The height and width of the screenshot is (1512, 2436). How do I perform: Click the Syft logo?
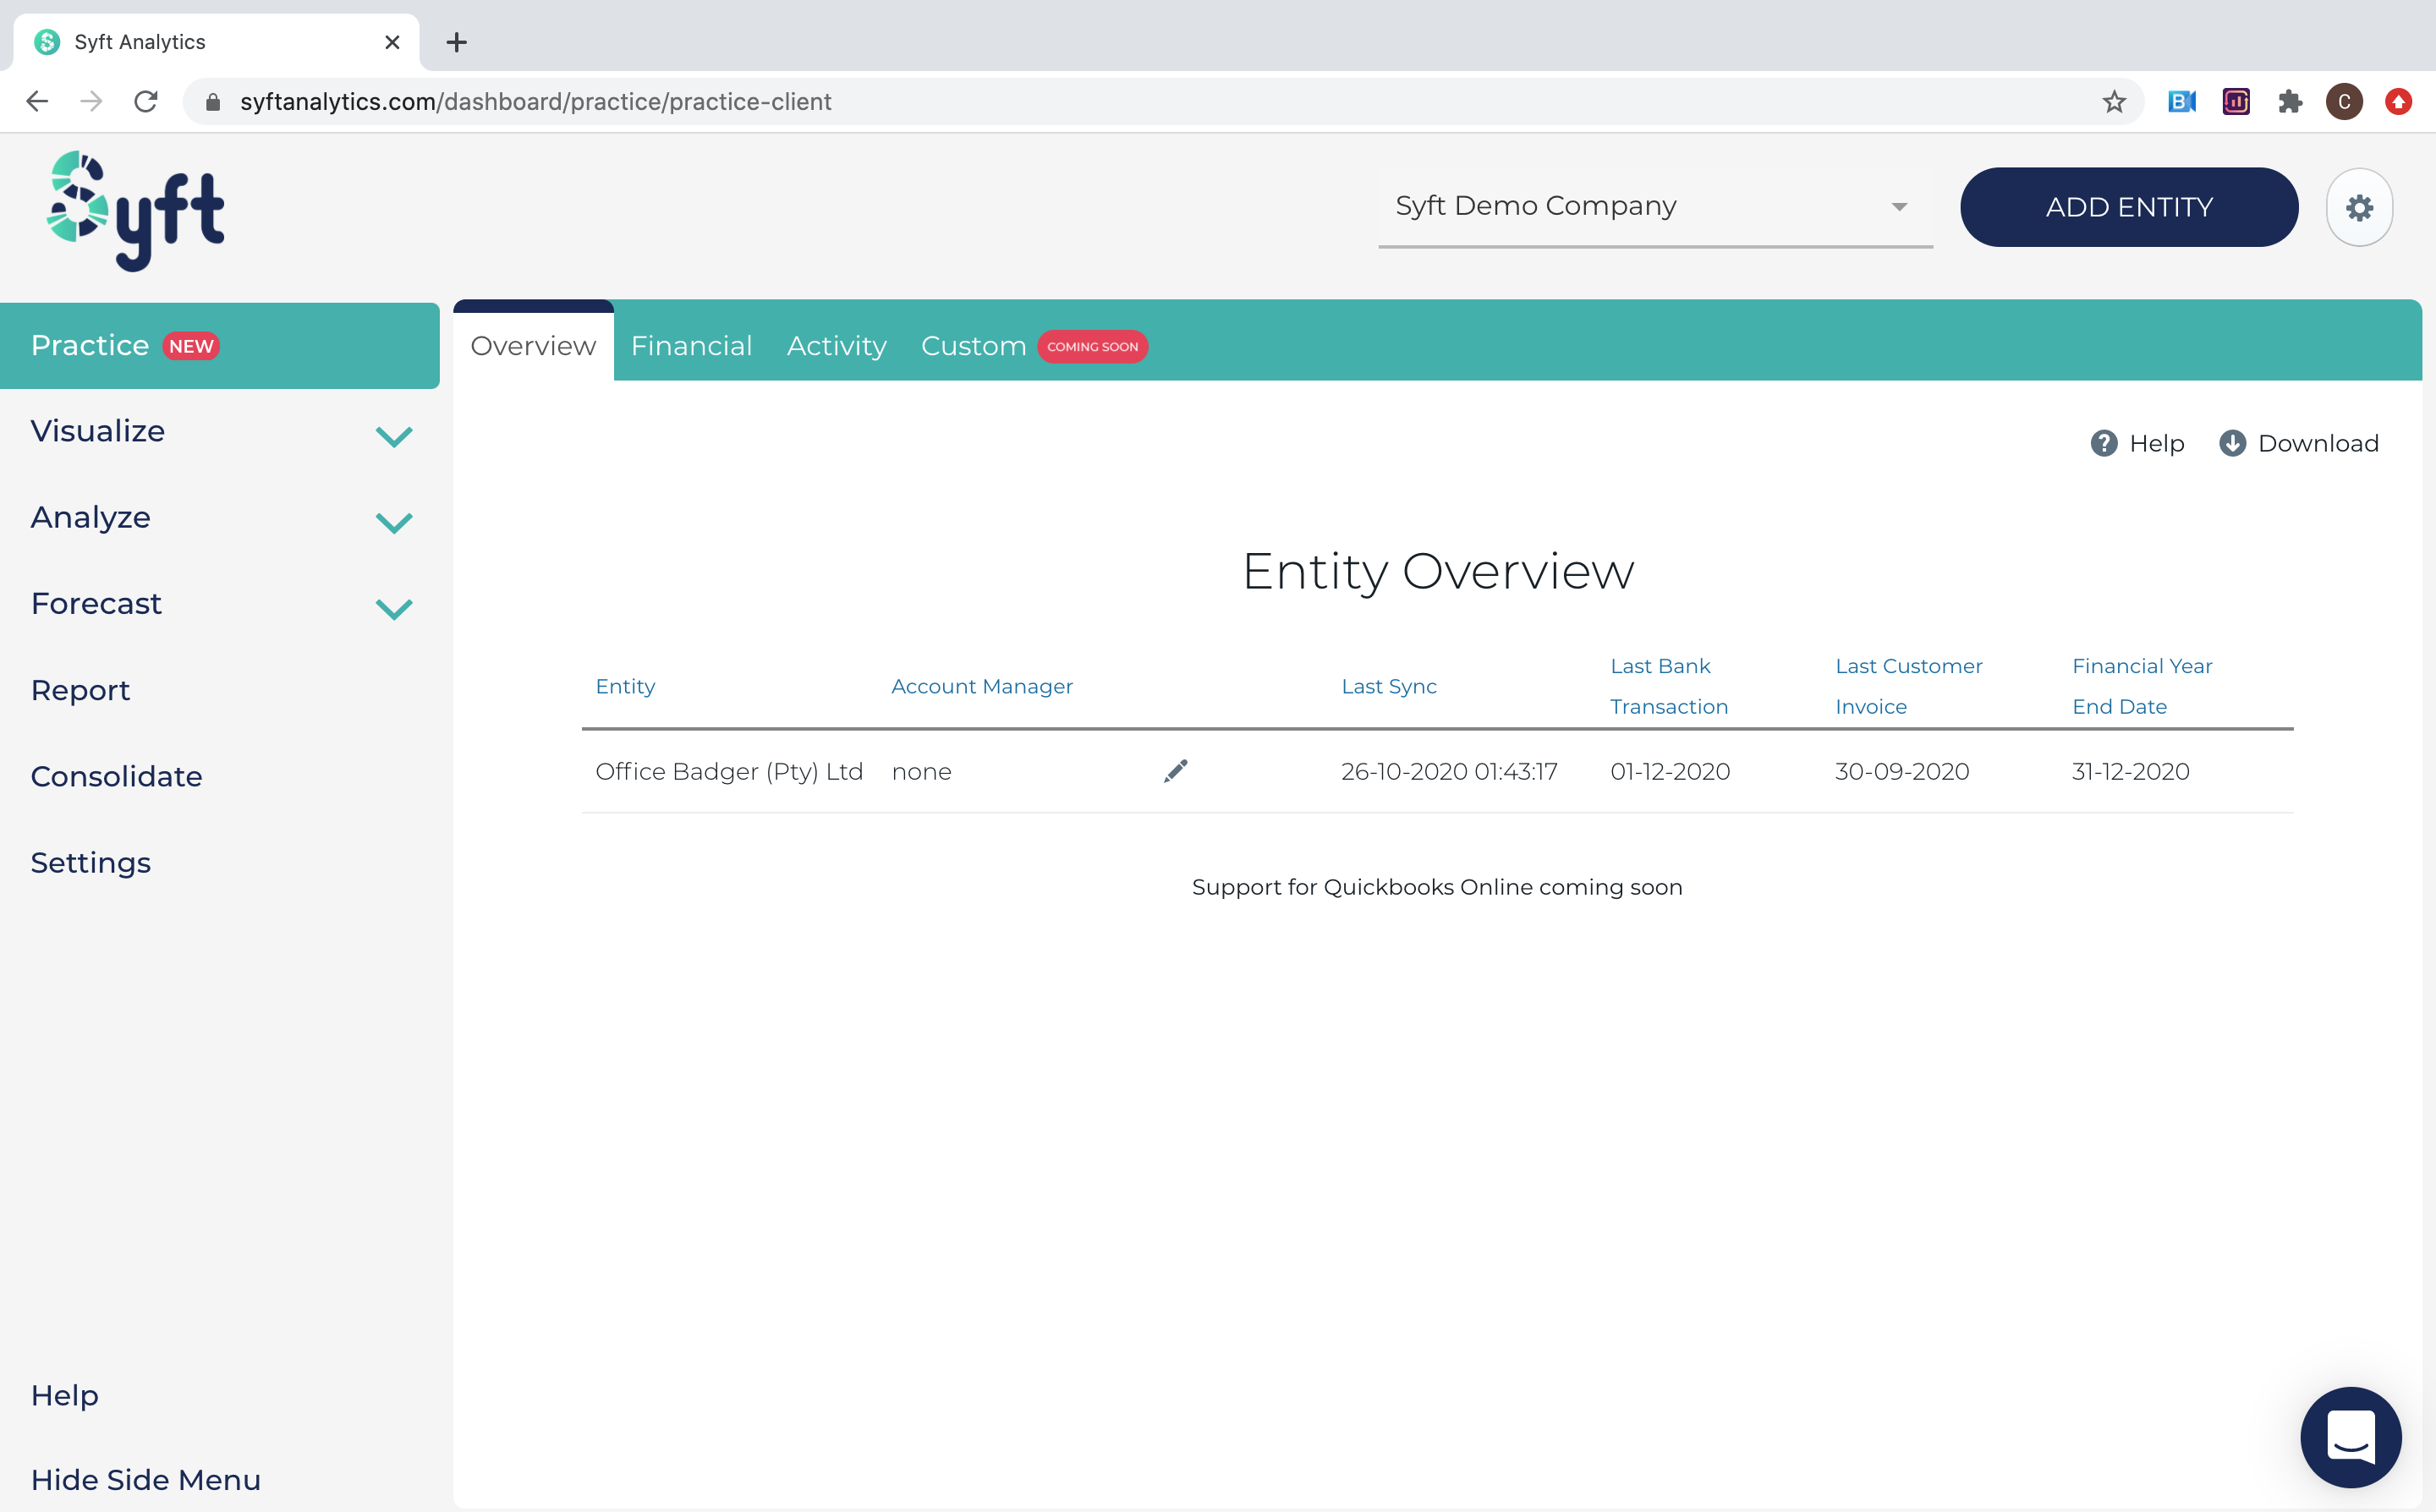135,210
